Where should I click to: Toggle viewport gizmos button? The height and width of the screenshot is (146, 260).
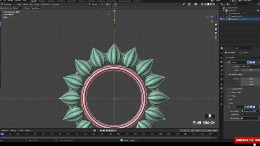(x=189, y=4)
